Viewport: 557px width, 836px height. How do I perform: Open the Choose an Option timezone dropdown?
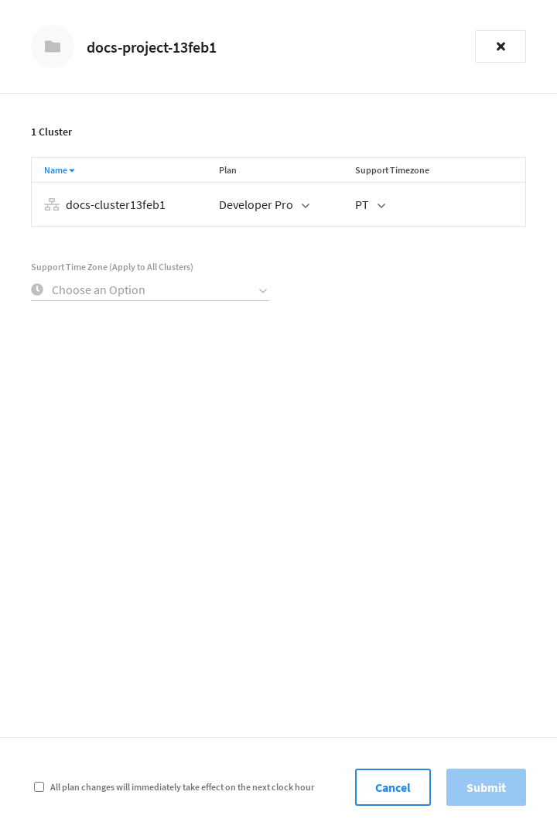click(x=150, y=290)
